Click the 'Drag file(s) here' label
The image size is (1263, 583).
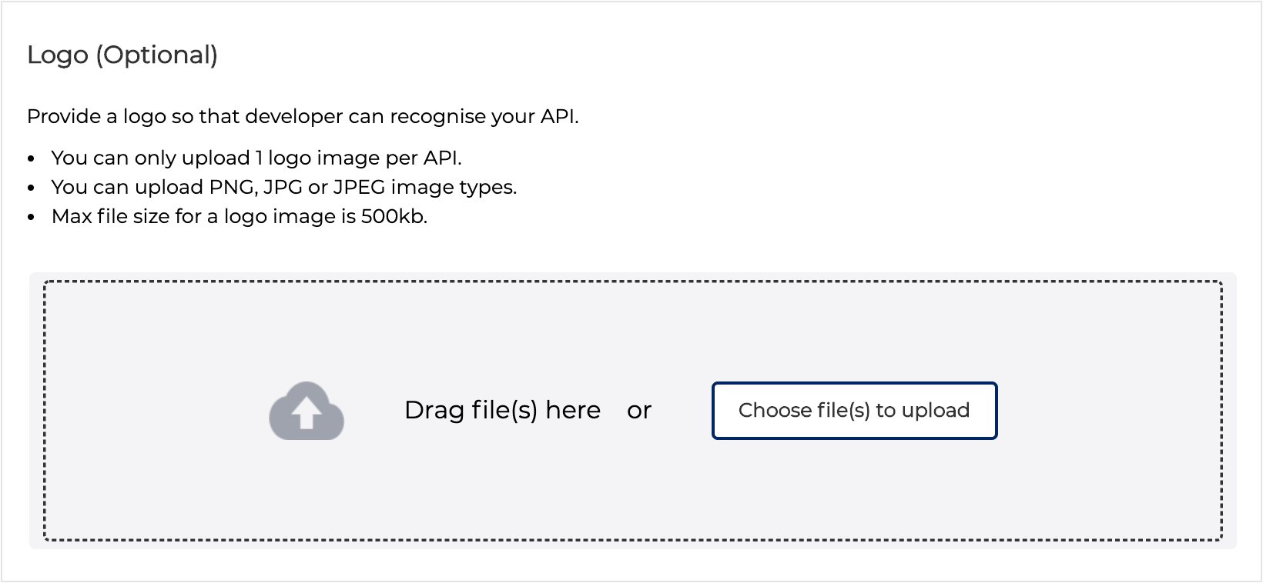pos(502,410)
